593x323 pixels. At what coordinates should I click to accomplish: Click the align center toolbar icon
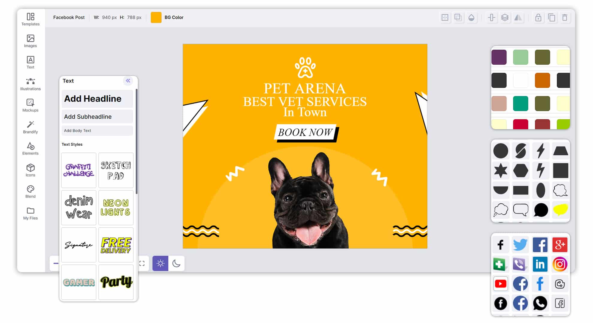[x=491, y=18]
